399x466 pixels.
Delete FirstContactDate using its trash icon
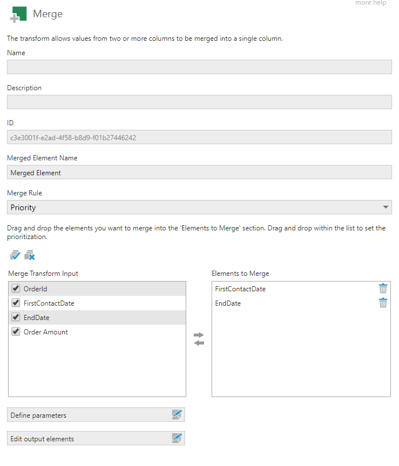point(383,288)
